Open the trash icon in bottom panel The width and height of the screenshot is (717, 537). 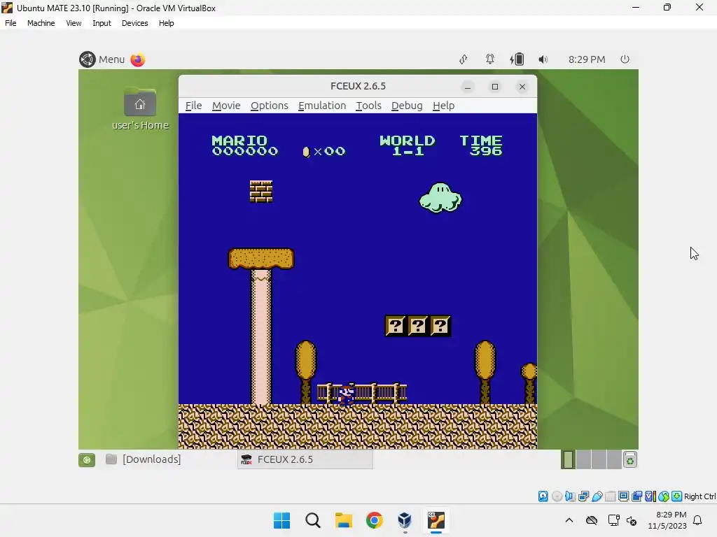click(630, 460)
